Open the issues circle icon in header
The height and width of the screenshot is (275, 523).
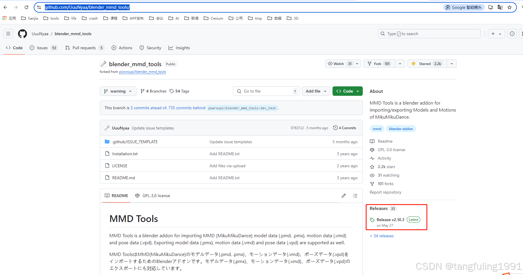[x=512, y=34]
